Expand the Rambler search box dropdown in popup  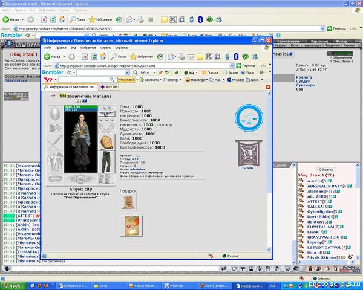point(127,72)
